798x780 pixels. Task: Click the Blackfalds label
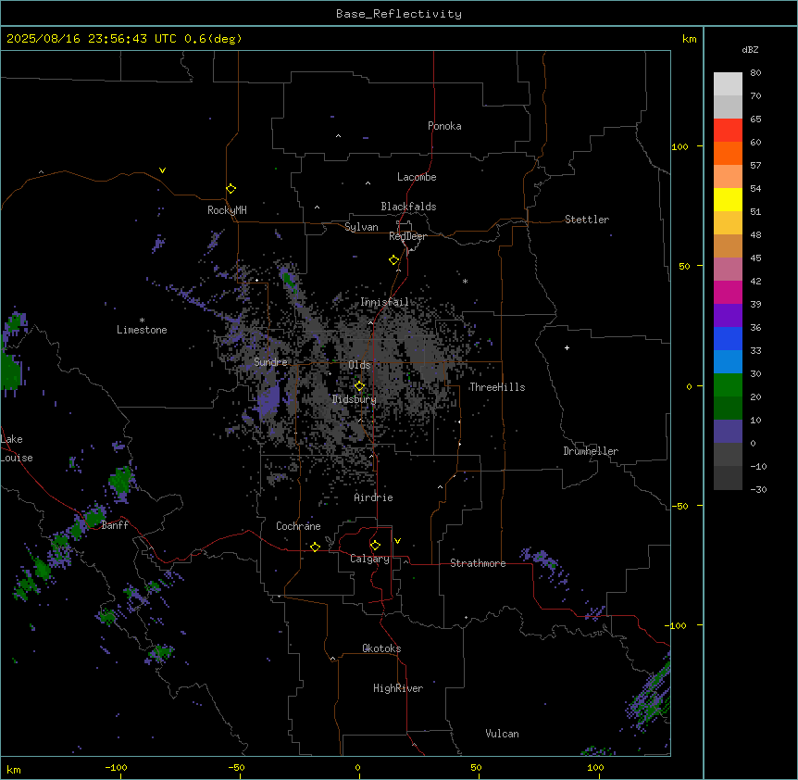(x=408, y=207)
